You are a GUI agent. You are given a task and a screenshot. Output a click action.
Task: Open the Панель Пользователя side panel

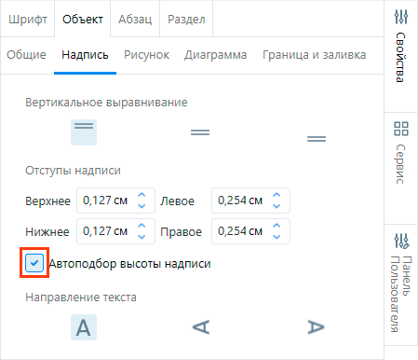[401, 284]
